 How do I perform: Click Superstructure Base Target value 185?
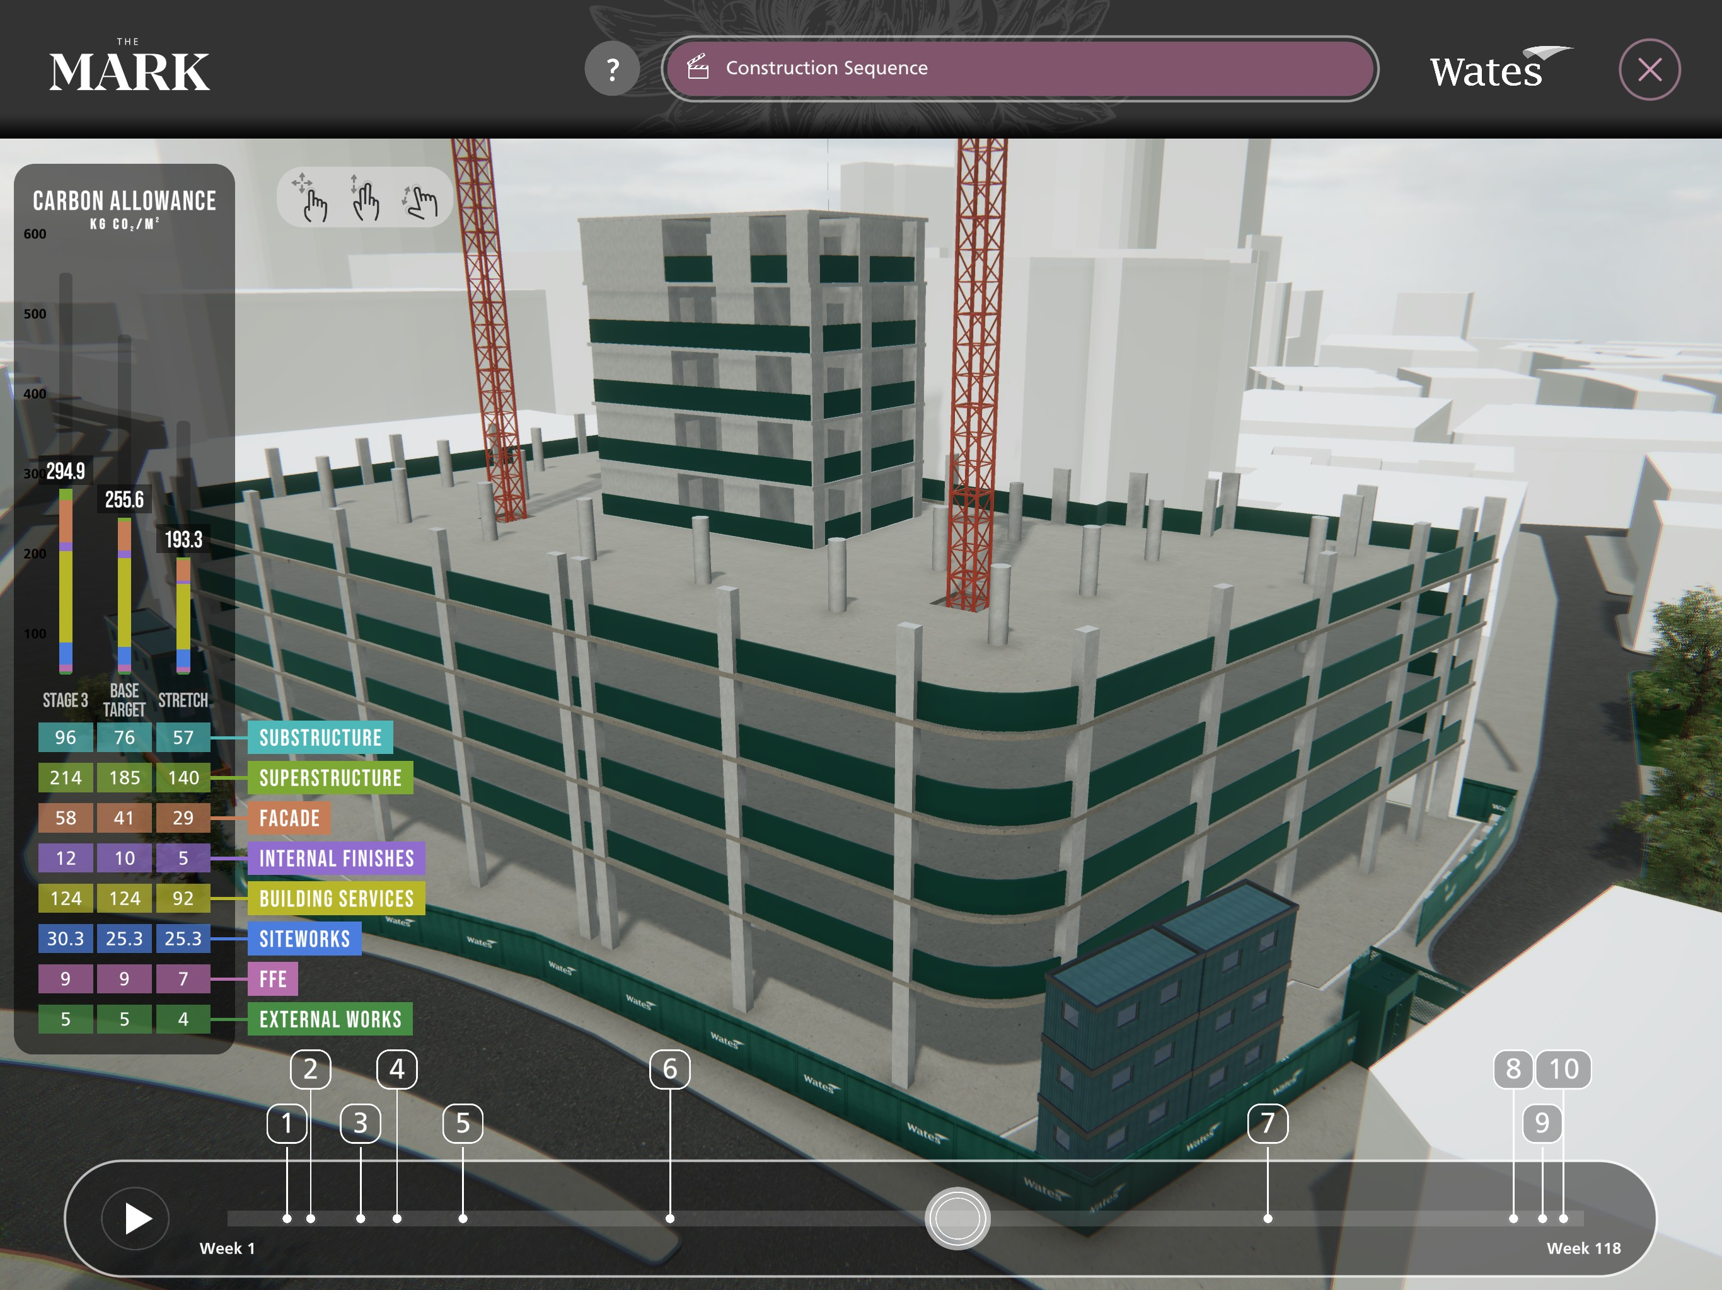[x=124, y=777]
